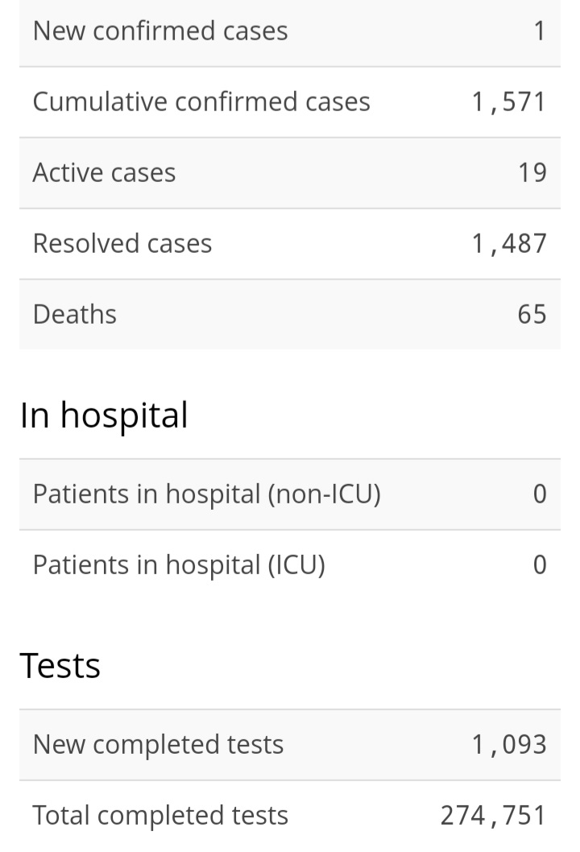Click the Tests section heading
This screenshot has height=852, width=580.
pos(60,666)
